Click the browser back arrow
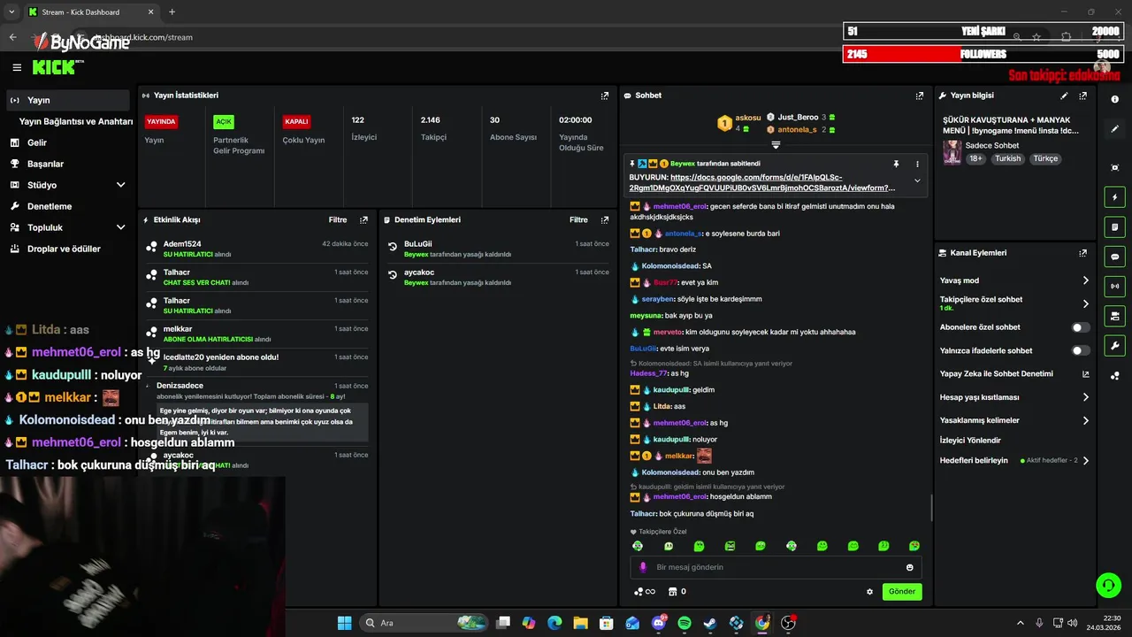The image size is (1132, 637). 12,37
